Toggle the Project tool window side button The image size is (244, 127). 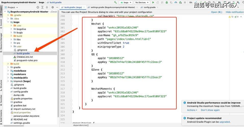[x=1, y=11]
